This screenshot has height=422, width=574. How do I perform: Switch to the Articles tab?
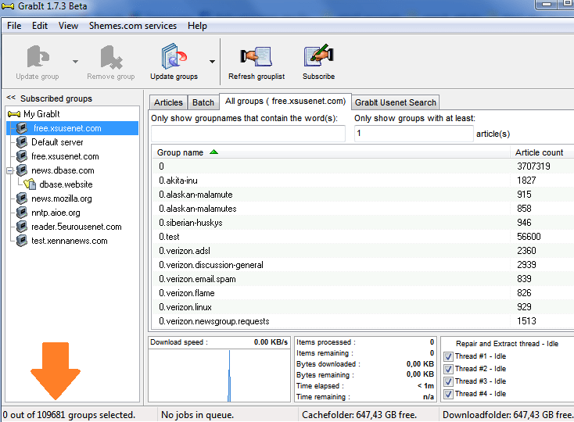pos(168,102)
